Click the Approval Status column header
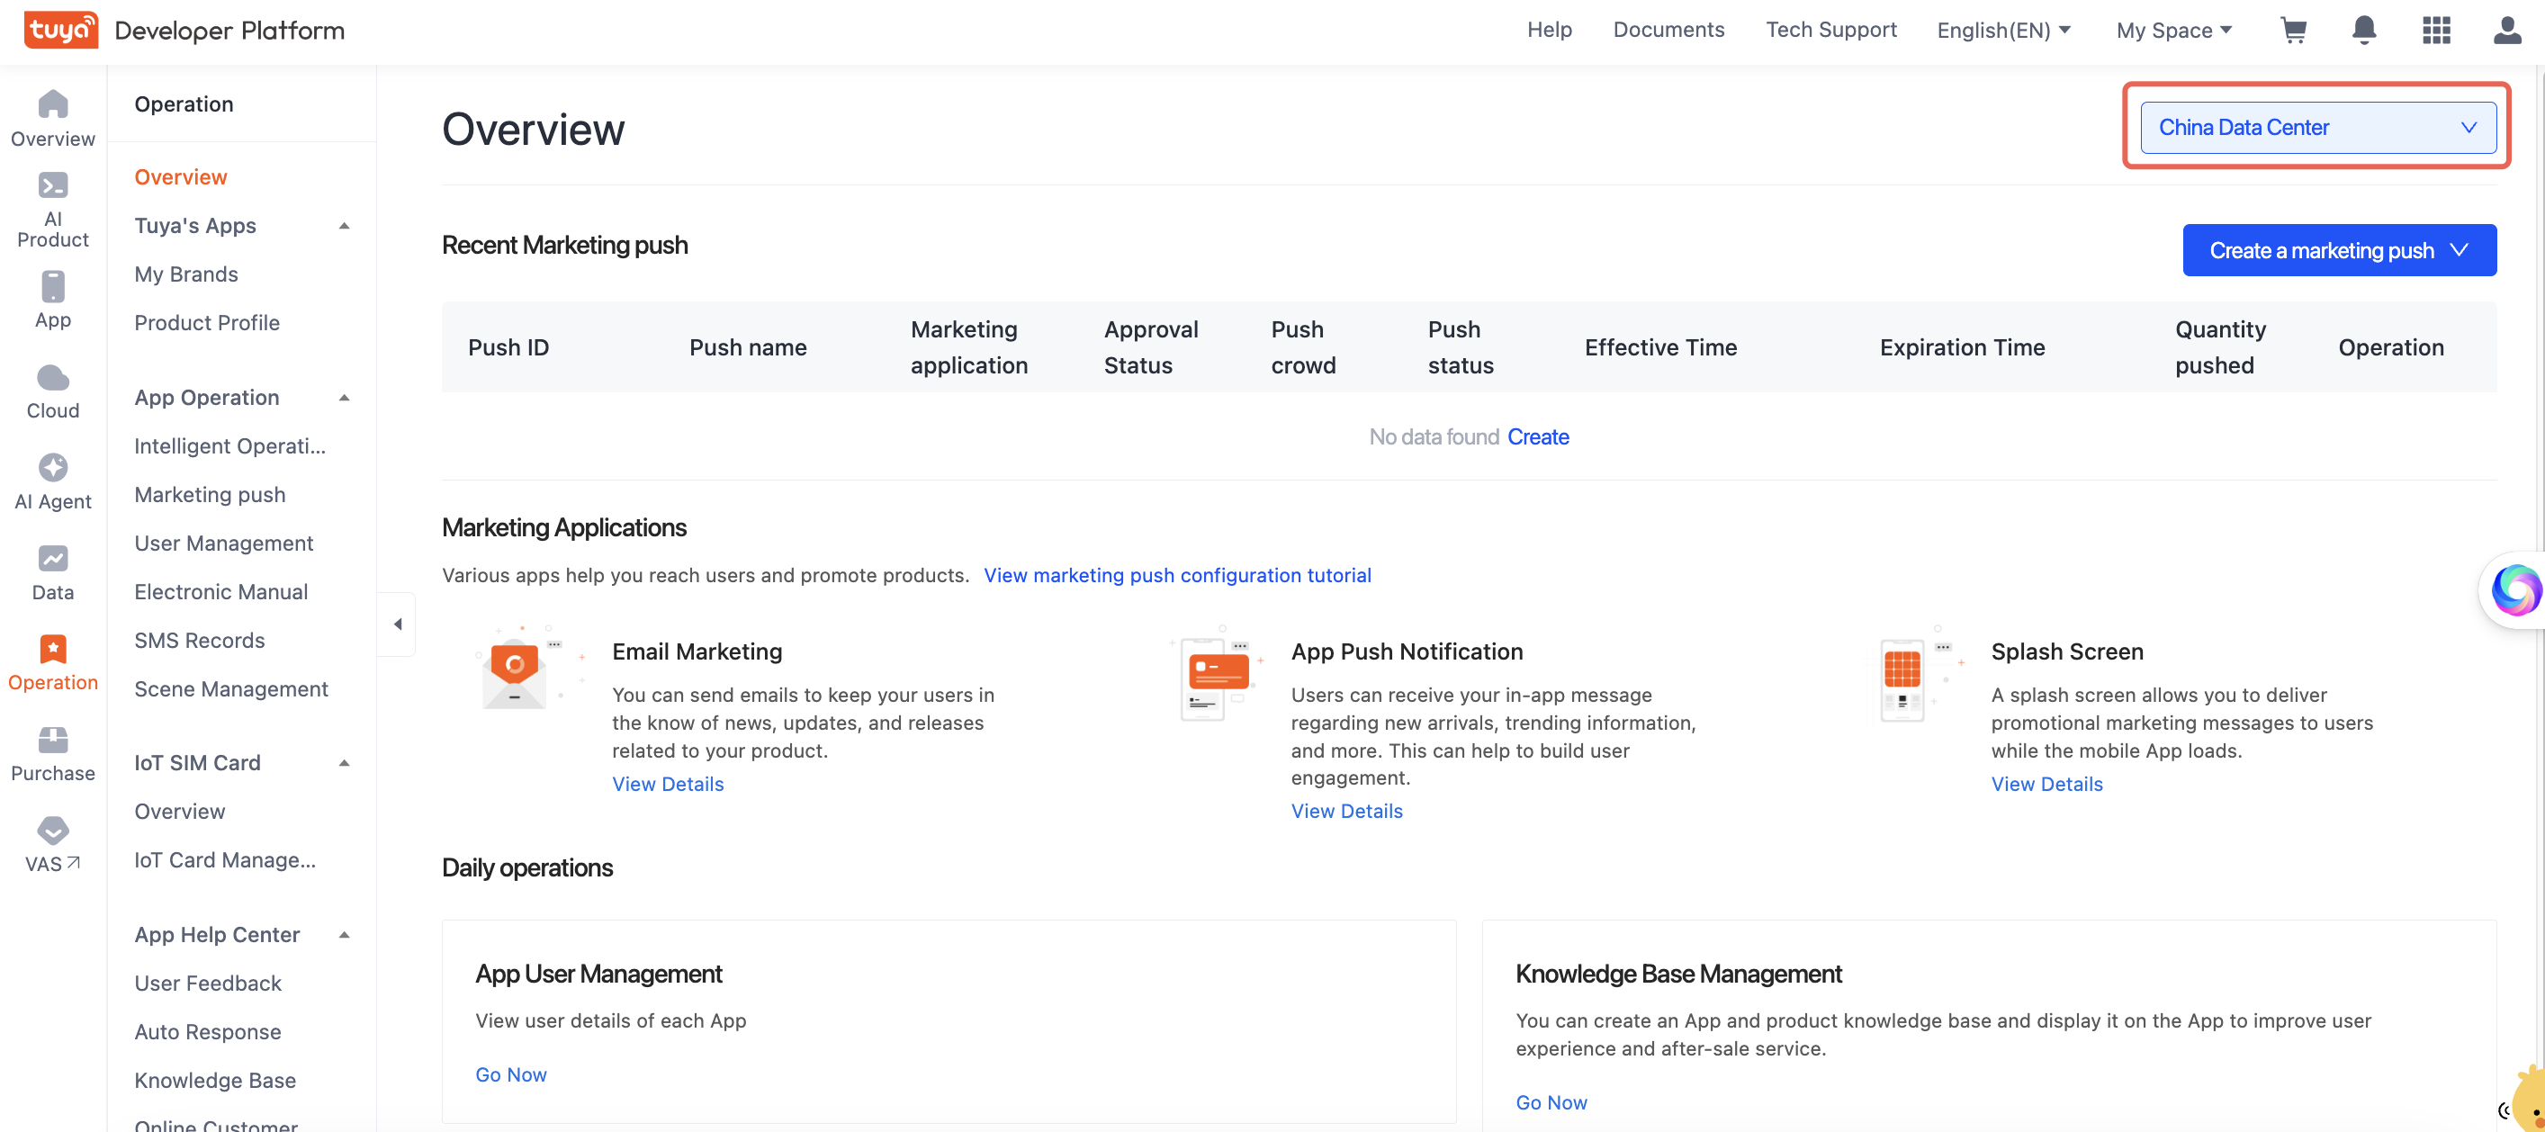 (x=1150, y=346)
